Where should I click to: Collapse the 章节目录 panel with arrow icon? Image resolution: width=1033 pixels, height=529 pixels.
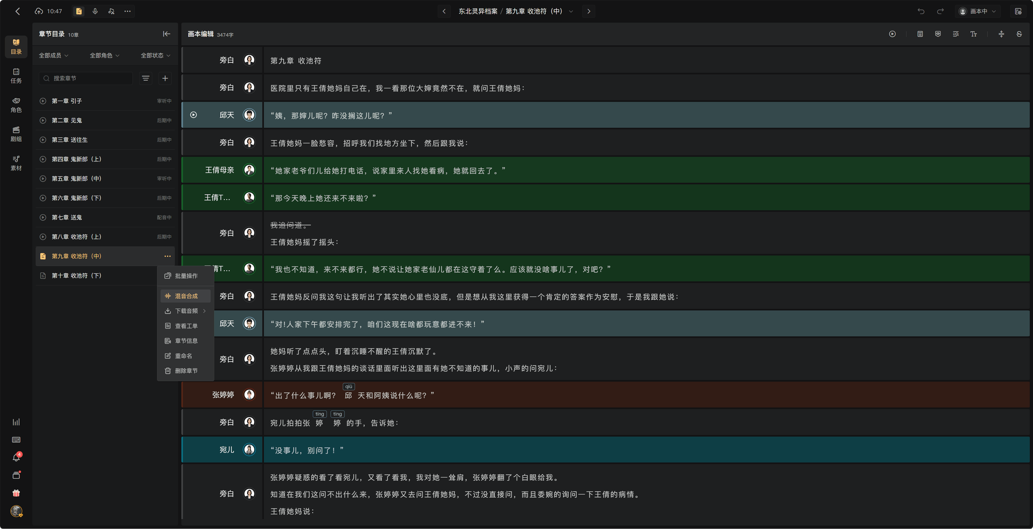pyautogui.click(x=167, y=34)
